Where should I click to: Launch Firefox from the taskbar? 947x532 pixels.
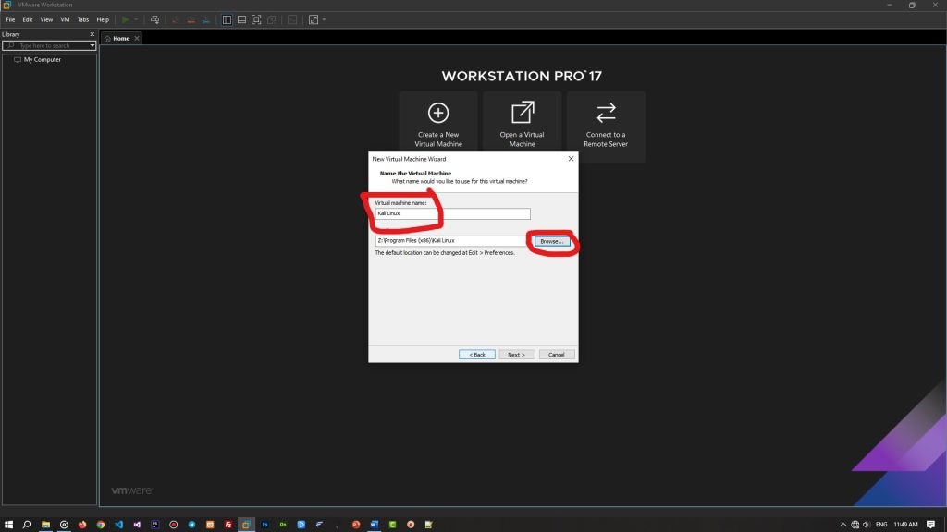point(82,525)
